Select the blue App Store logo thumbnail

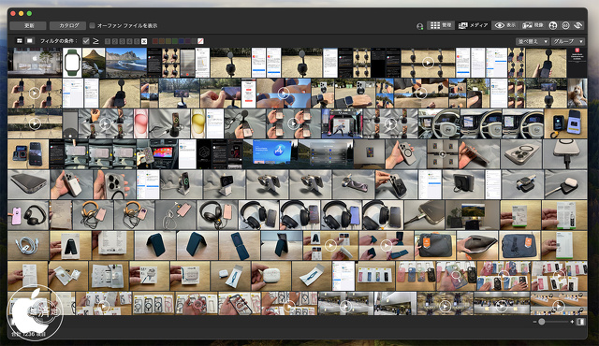(x=270, y=154)
